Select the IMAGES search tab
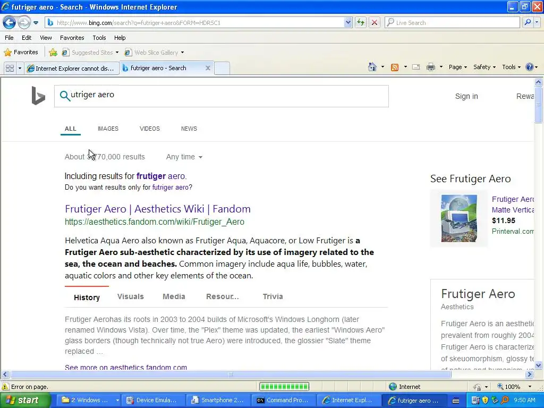Screen dimensions: 544x408 (x=108, y=129)
